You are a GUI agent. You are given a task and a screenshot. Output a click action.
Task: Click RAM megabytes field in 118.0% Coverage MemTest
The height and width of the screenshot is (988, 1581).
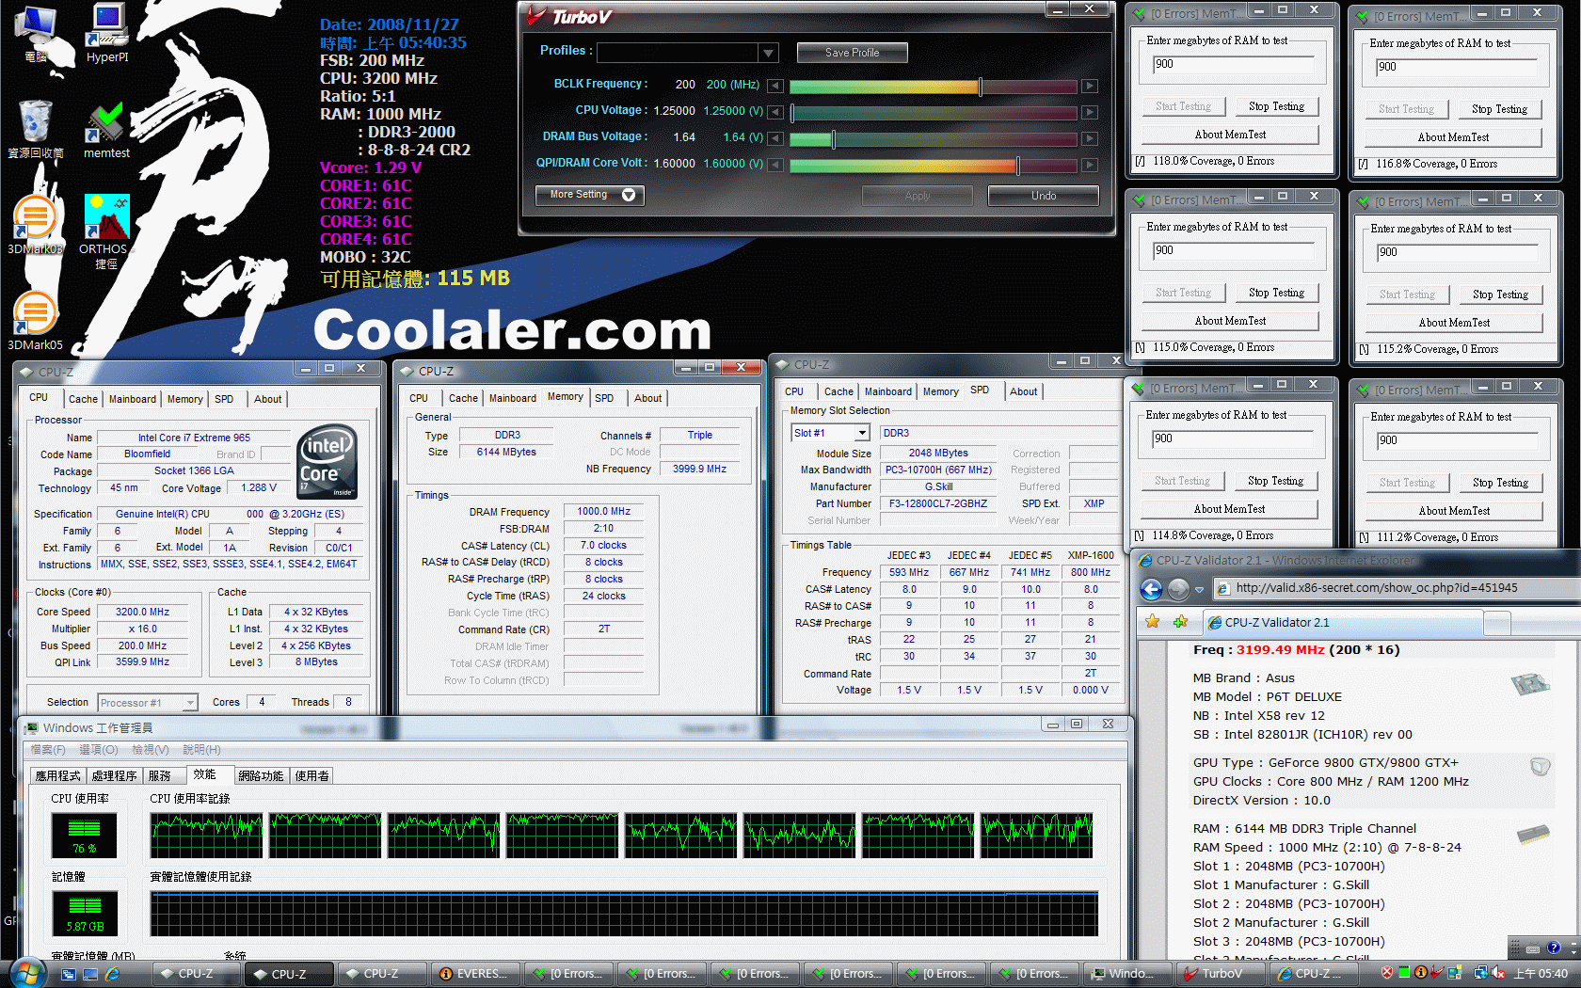tap(1233, 64)
